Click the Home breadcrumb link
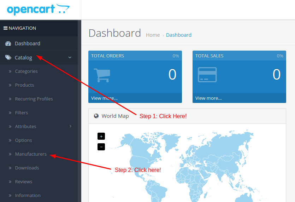 [153, 35]
